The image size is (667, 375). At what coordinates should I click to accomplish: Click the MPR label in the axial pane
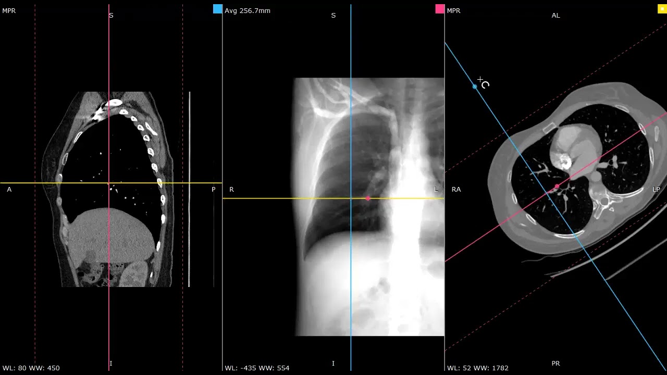pyautogui.click(x=454, y=10)
